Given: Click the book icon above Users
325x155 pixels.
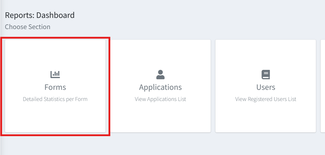Looking at the screenshot, I should coord(266,75).
